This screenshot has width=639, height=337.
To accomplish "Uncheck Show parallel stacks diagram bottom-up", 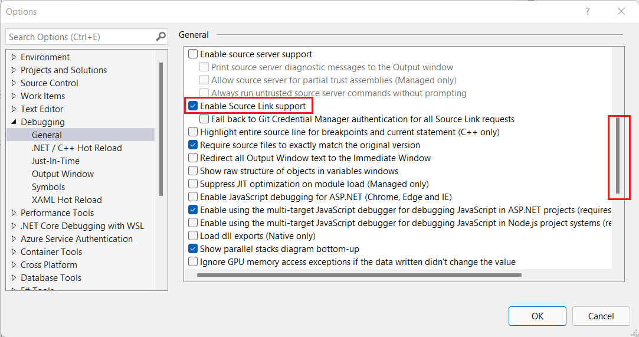I will click(193, 249).
